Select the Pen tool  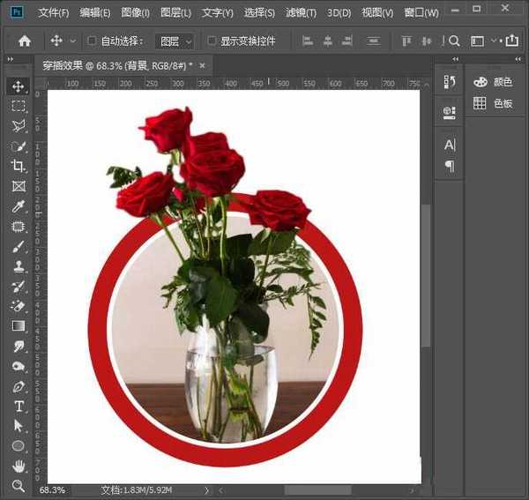coord(19,386)
